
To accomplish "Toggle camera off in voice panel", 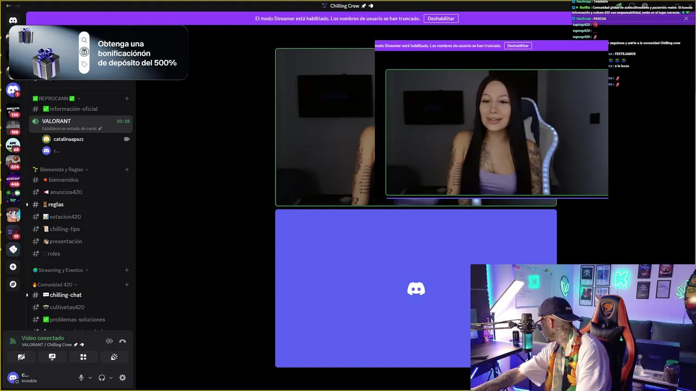I will tap(21, 357).
